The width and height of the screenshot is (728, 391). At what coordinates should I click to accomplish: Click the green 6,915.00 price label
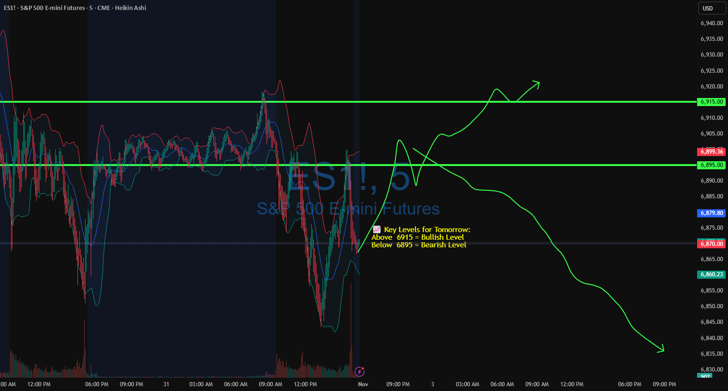point(711,102)
